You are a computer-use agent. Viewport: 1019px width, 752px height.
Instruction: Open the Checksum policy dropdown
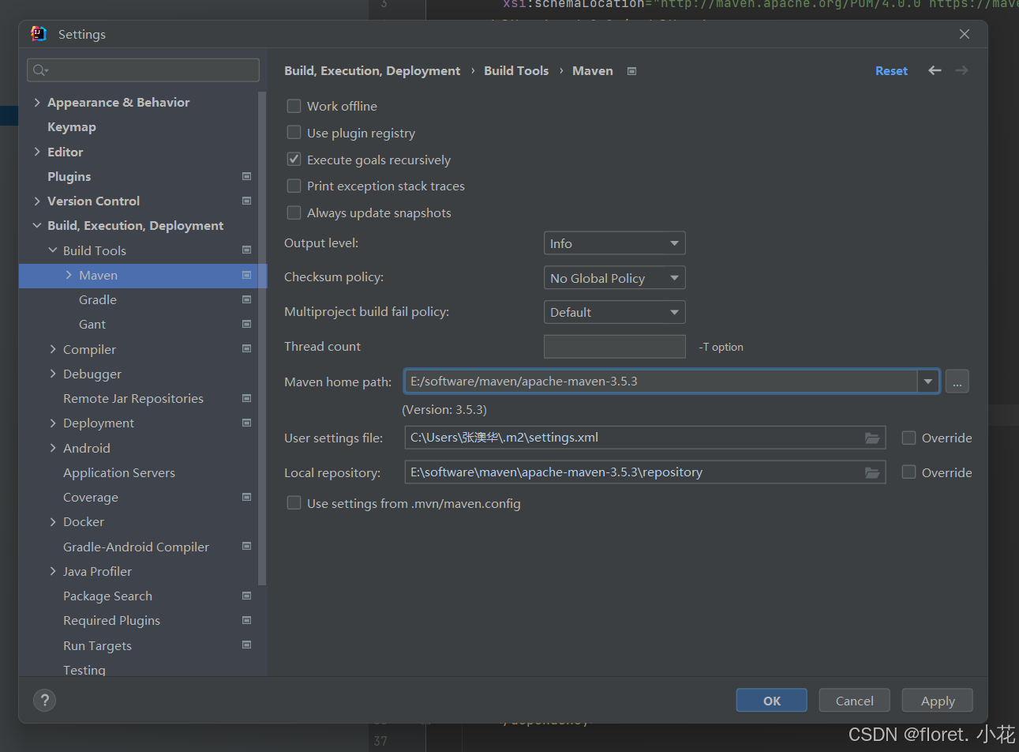614,278
